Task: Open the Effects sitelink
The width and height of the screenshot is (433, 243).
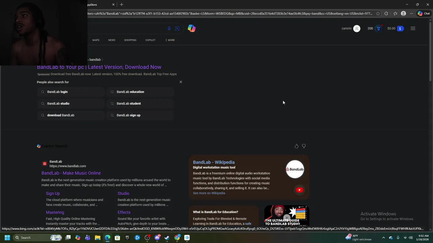Action: (x=124, y=212)
